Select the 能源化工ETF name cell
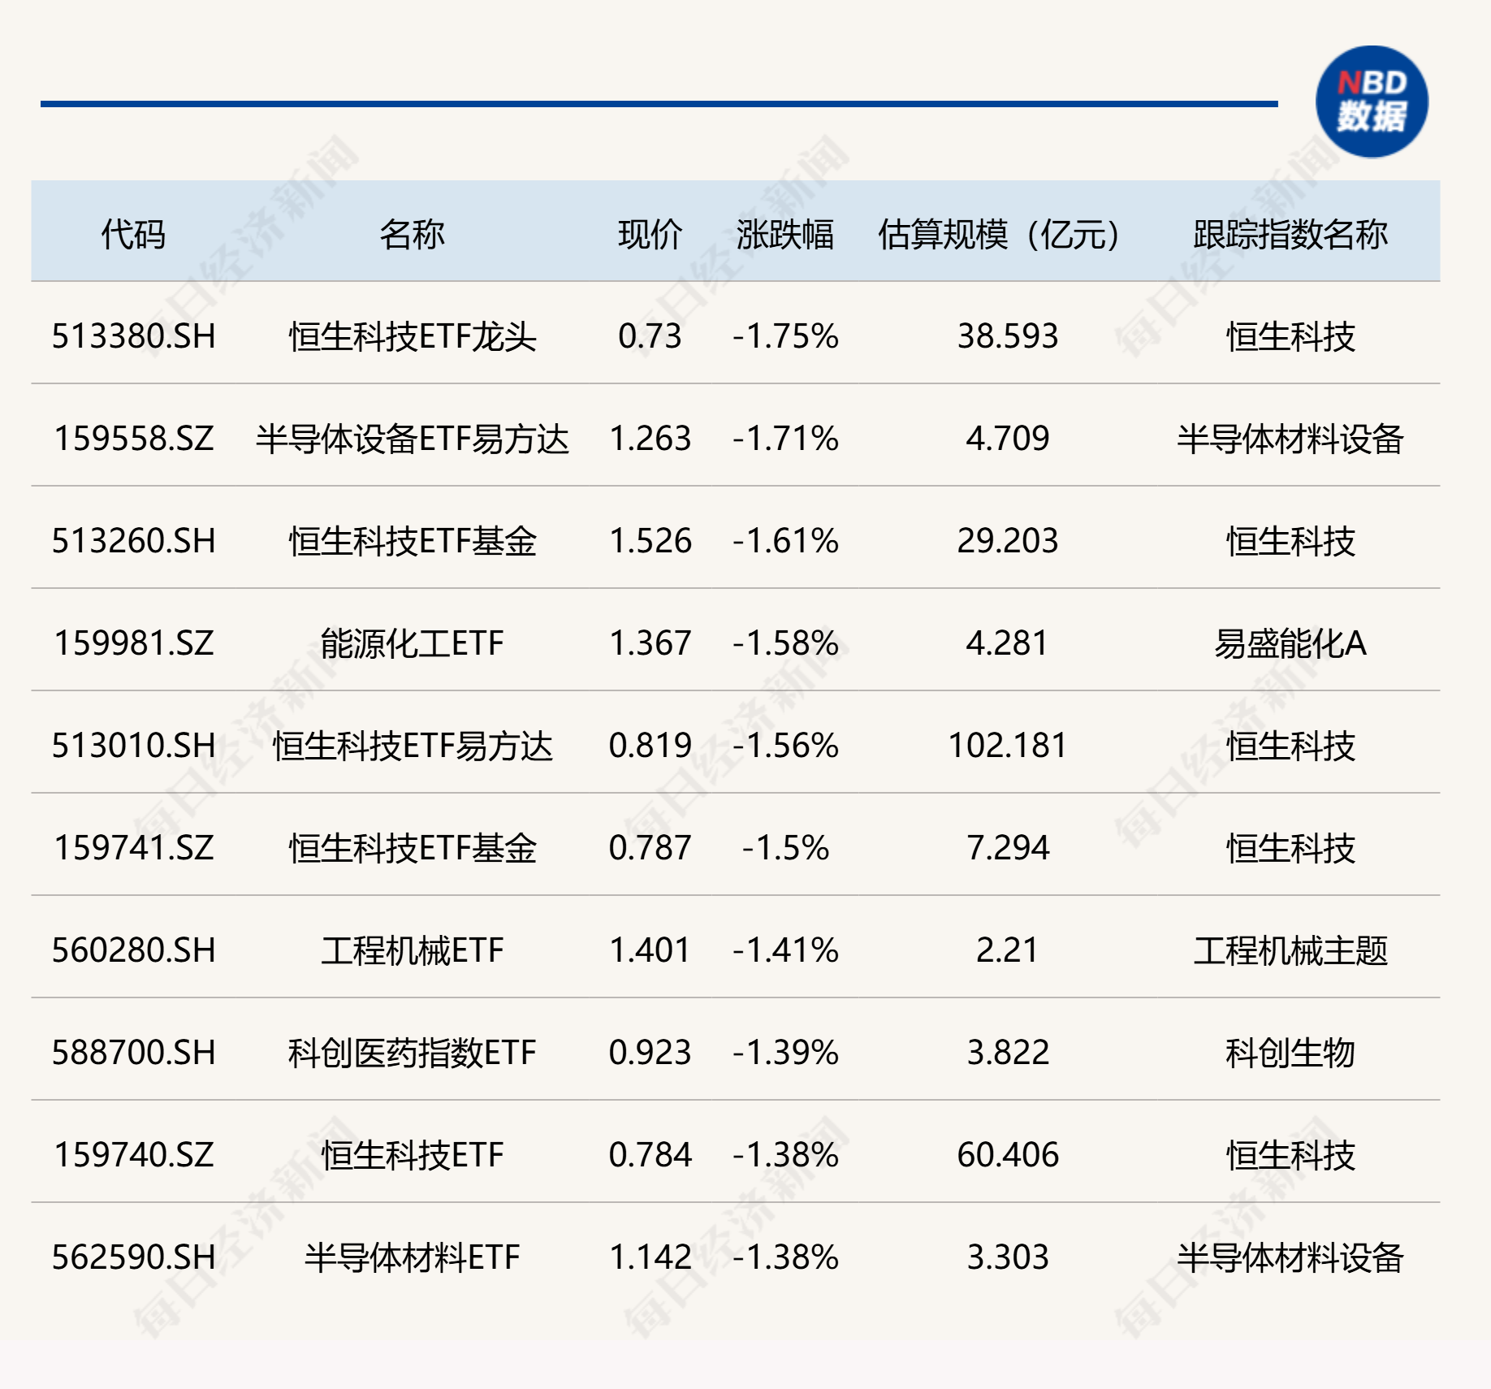Viewport: 1491px width, 1389px height. (412, 643)
